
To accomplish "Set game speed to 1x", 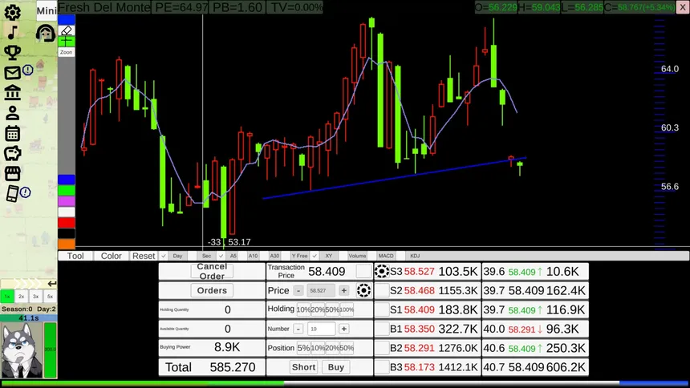I will click(7, 297).
